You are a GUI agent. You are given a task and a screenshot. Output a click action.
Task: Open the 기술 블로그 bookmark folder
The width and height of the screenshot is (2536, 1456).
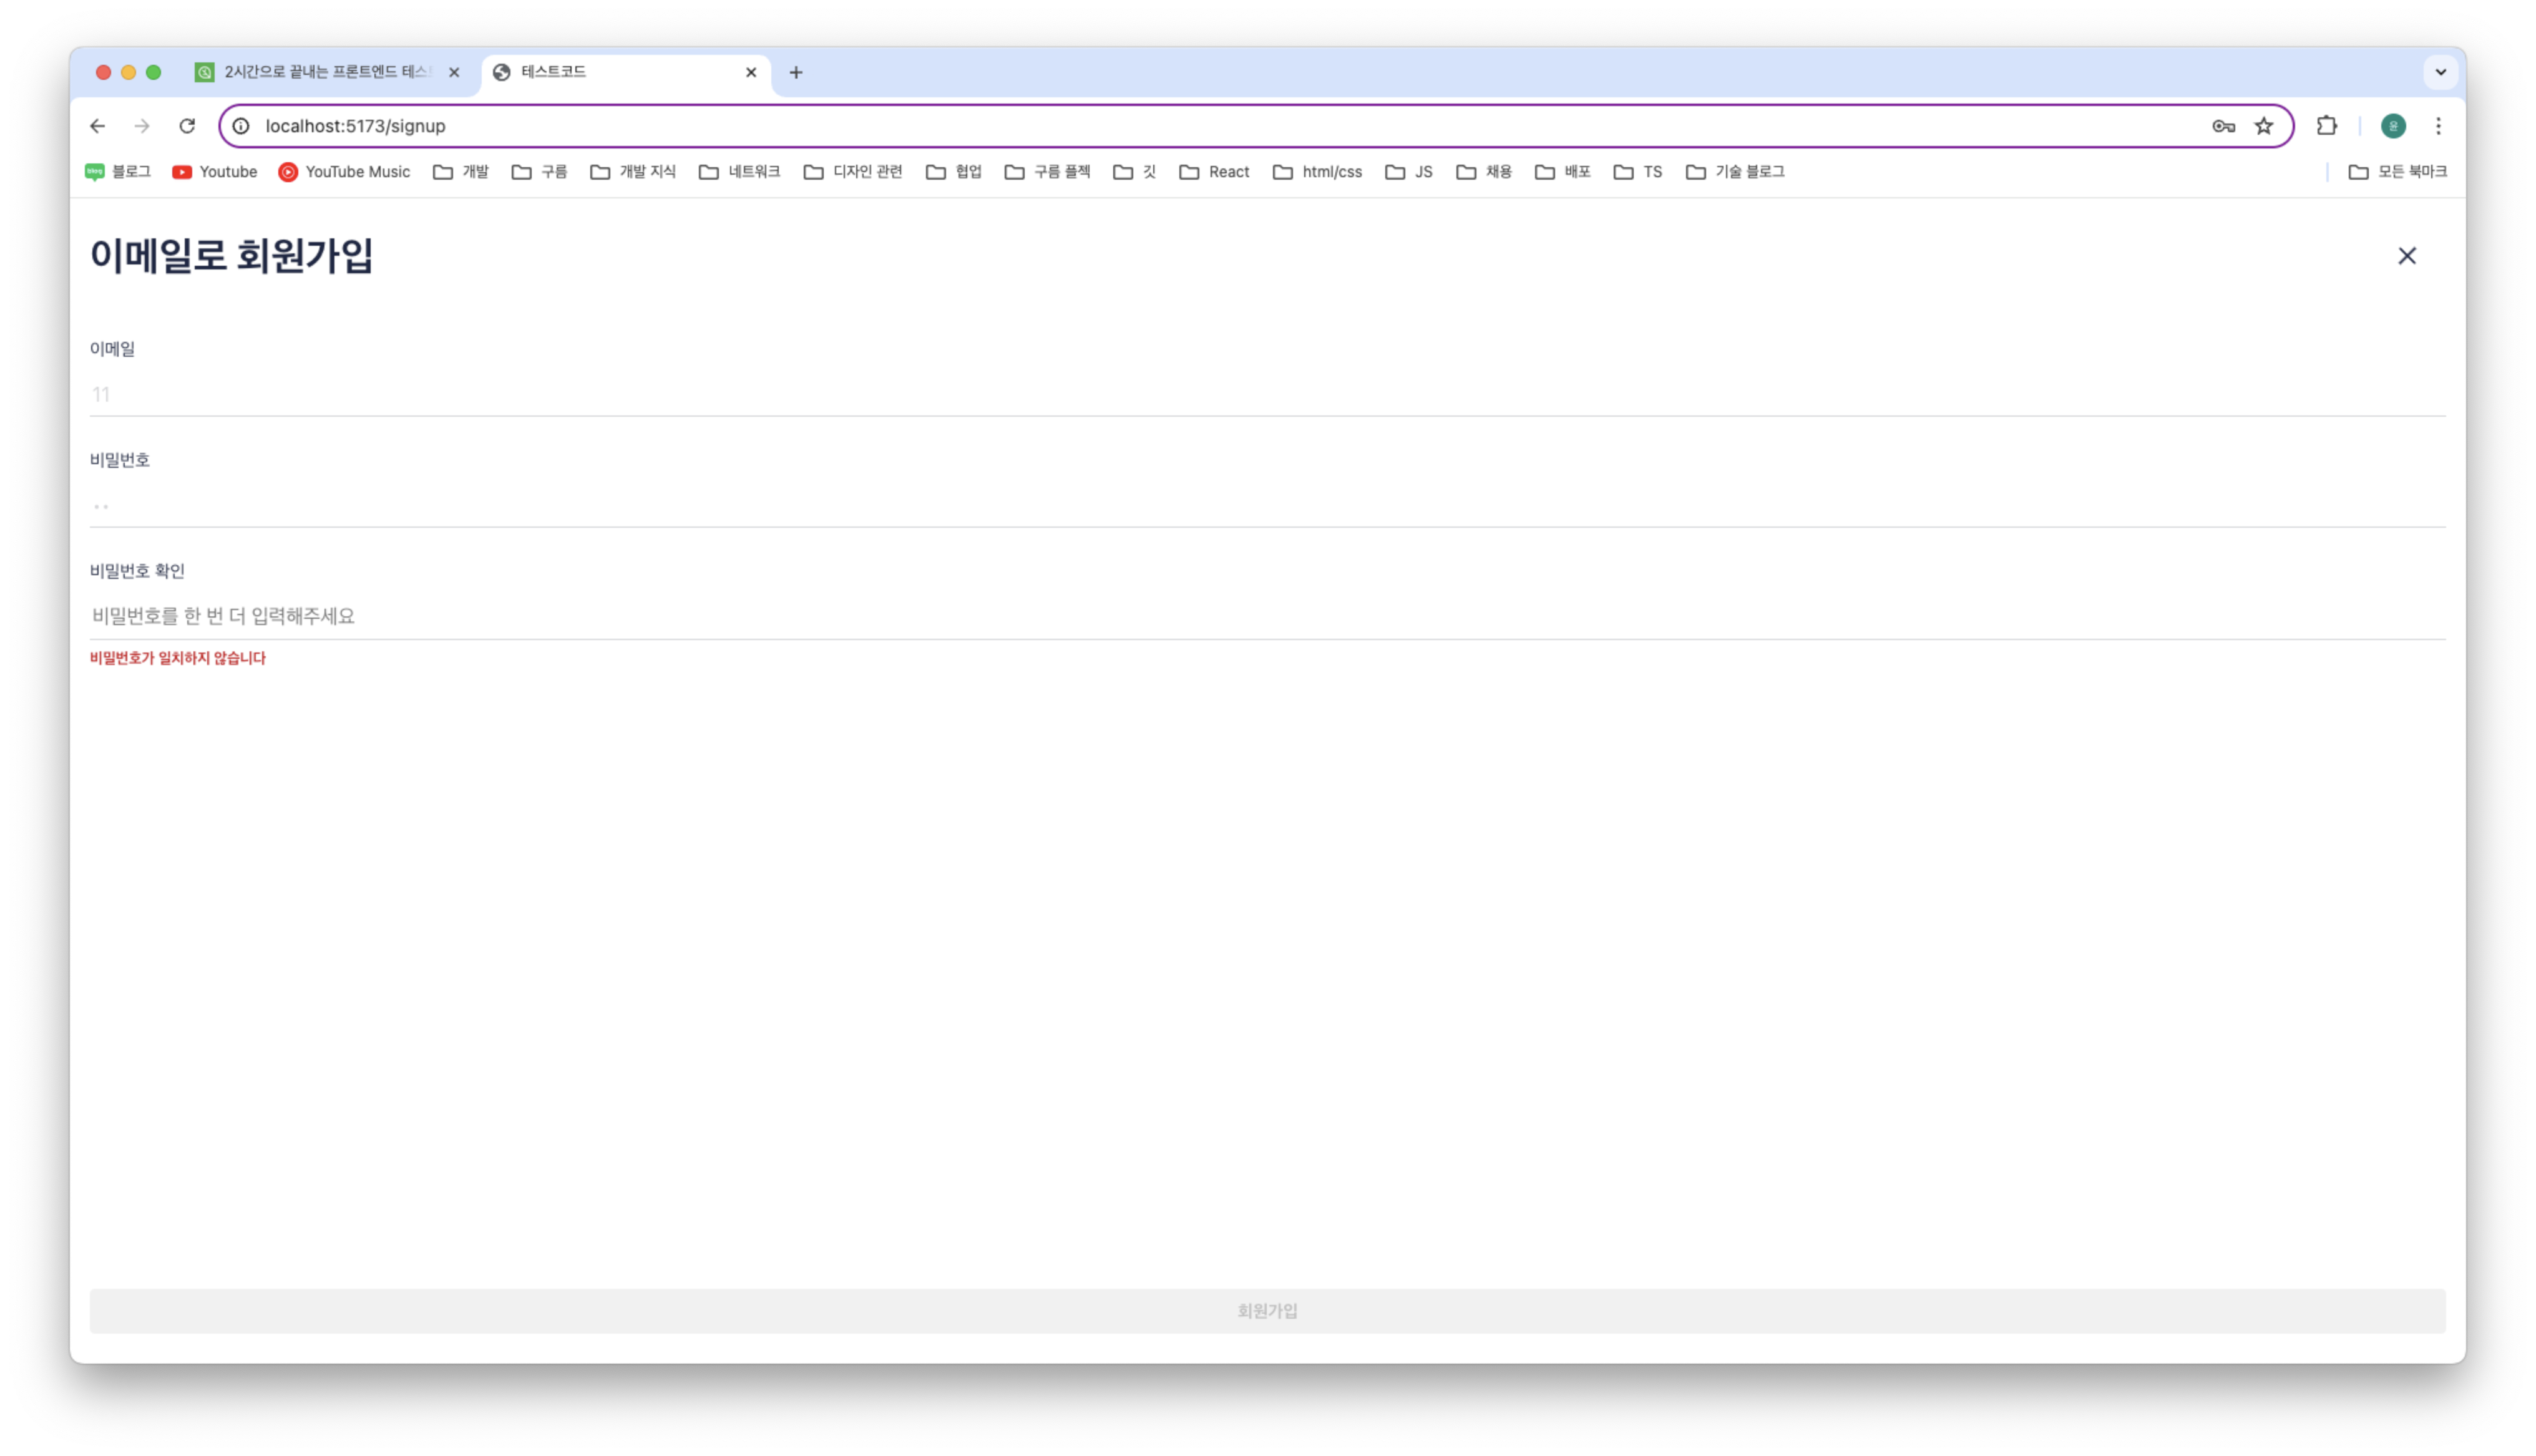pos(1735,172)
